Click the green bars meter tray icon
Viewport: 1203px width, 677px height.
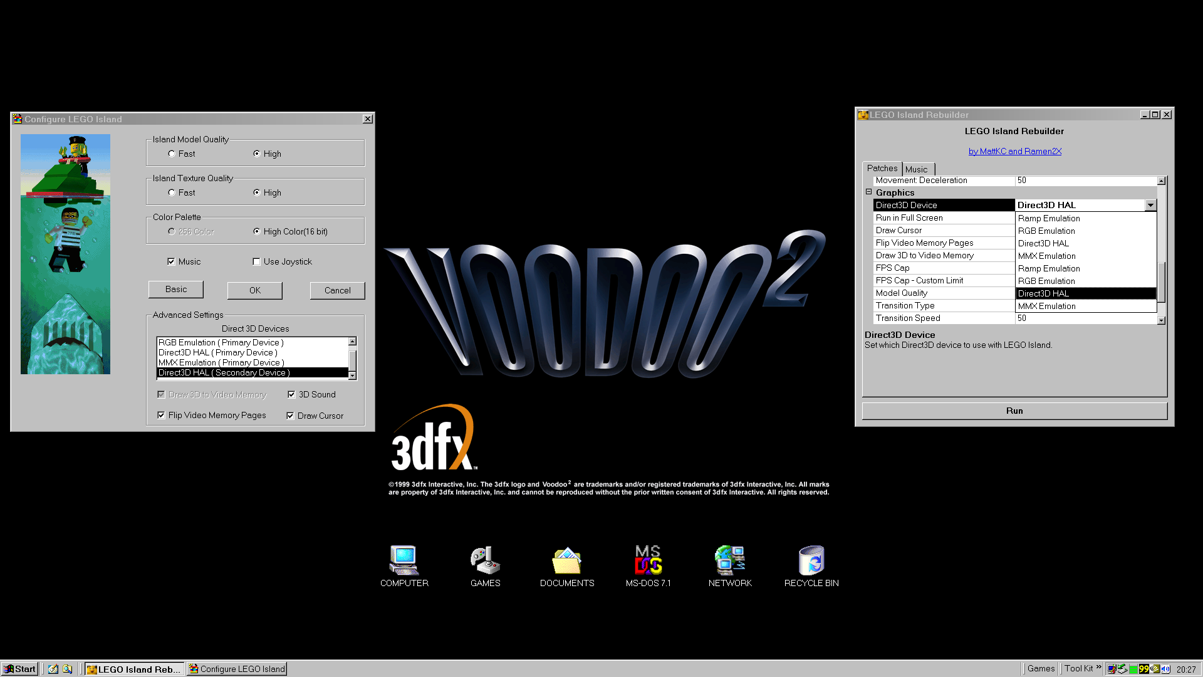[x=1133, y=669]
